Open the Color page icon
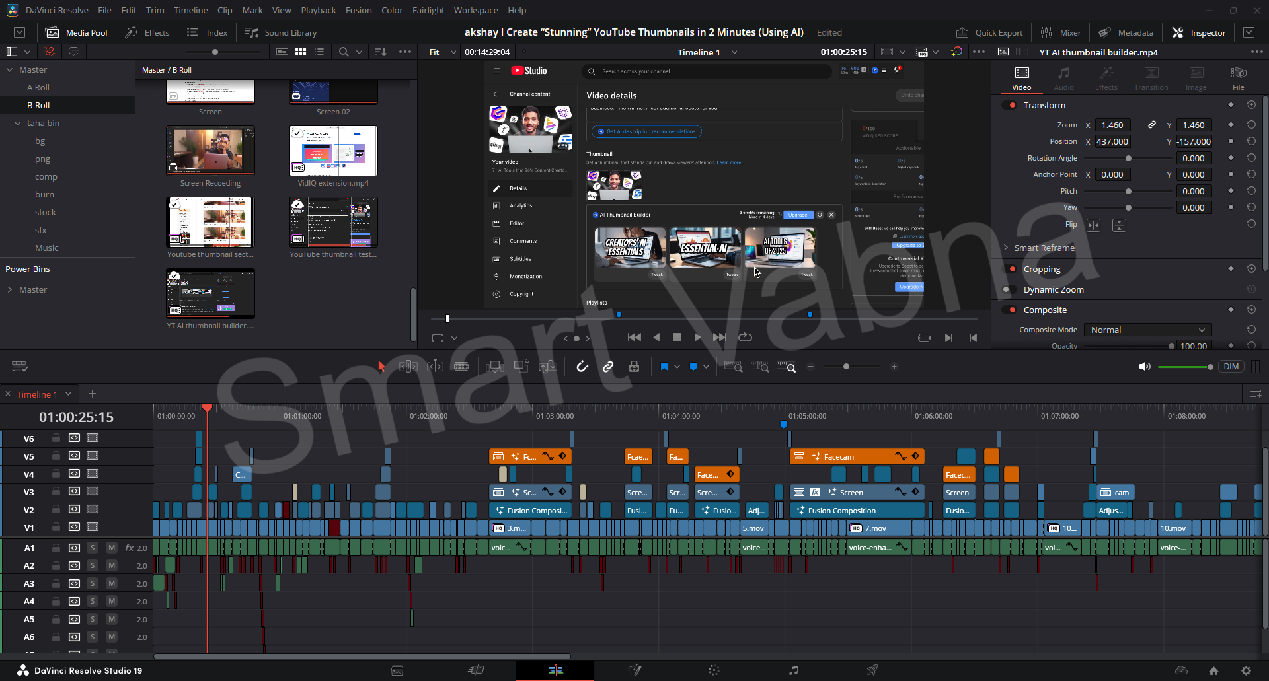This screenshot has height=681, width=1269. [714, 670]
